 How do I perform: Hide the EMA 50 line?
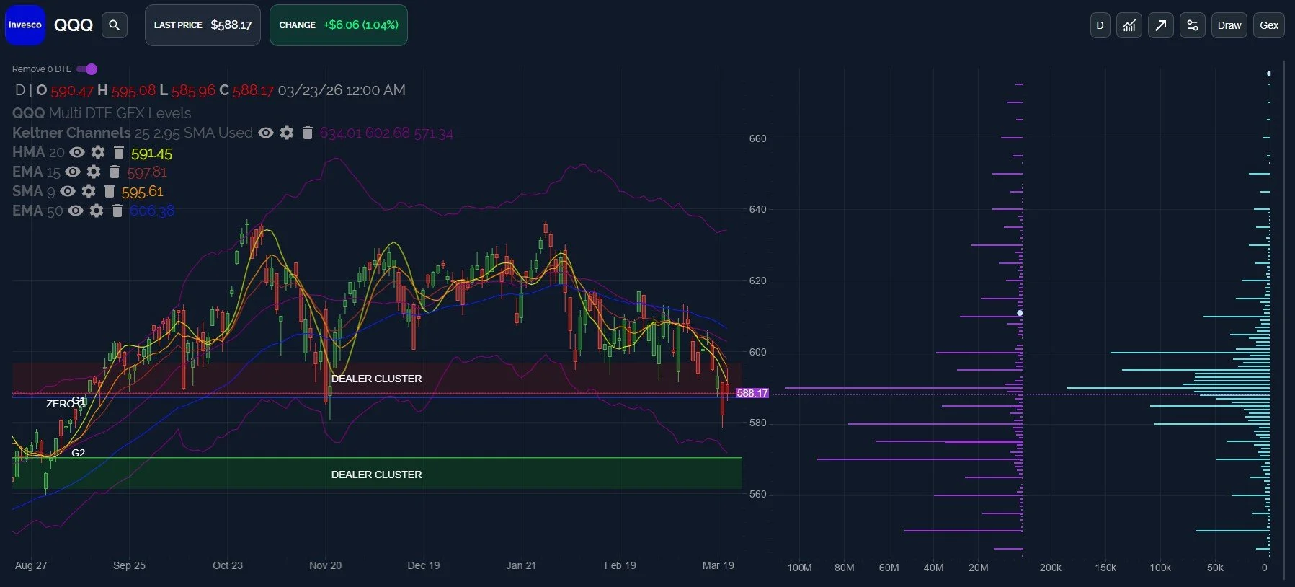[76, 211]
